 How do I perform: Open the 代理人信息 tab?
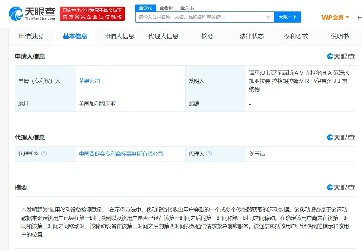click(x=163, y=36)
